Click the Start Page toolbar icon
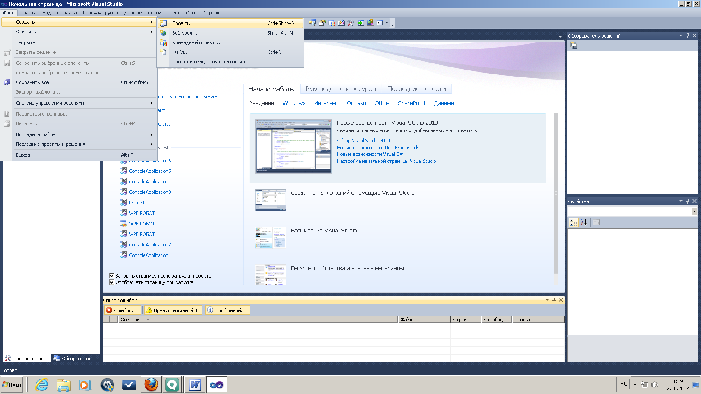Screen dimensions: 701x394 [361, 23]
